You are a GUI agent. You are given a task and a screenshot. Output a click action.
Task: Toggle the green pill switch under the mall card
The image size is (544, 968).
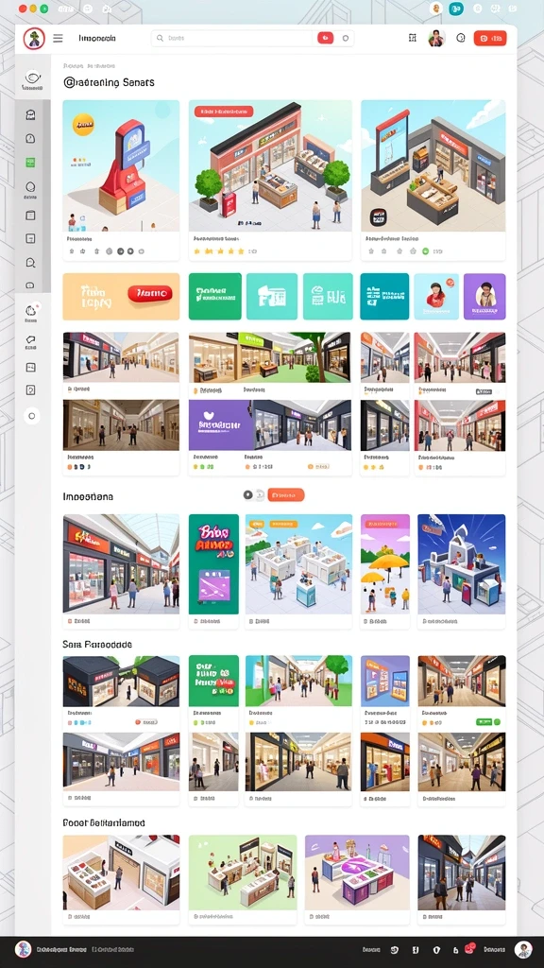[x=488, y=721]
